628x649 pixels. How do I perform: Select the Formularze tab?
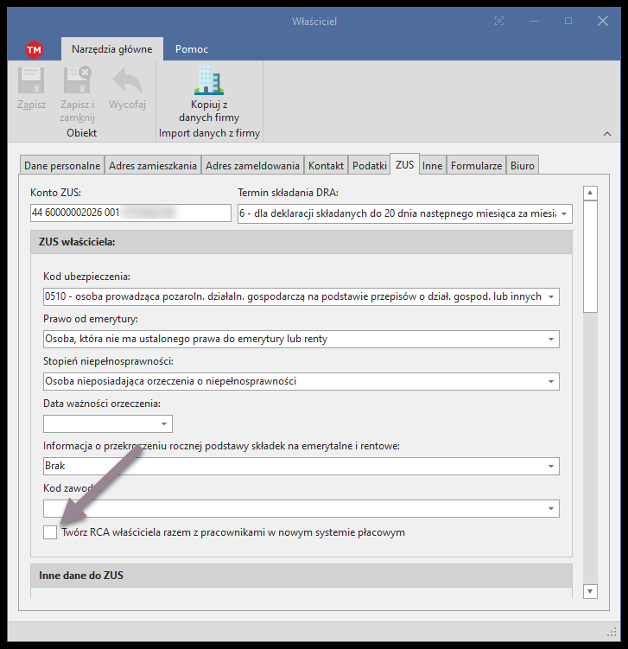[476, 165]
